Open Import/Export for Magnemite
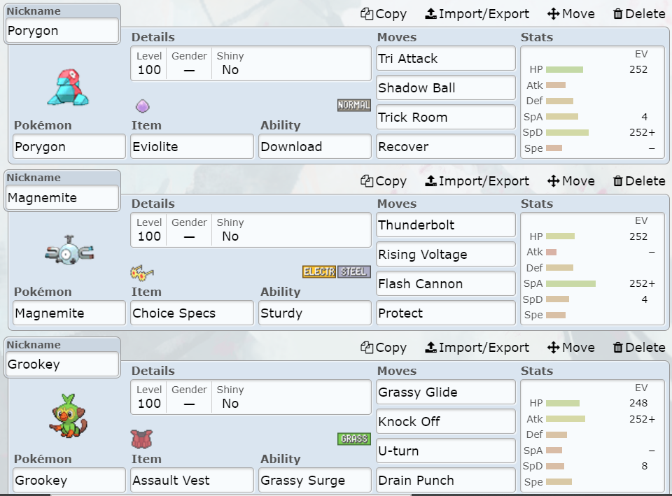The width and height of the screenshot is (672, 496). tap(477, 181)
